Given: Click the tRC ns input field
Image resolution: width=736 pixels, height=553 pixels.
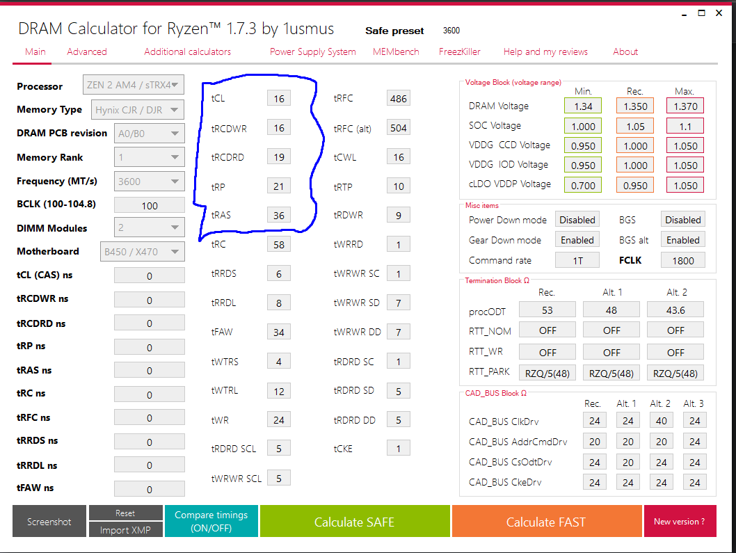Looking at the screenshot, I should click(150, 395).
